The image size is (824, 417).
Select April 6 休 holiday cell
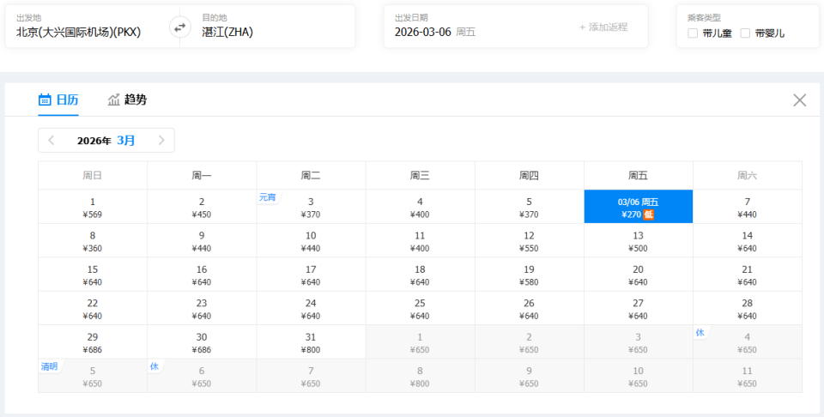tap(202, 376)
